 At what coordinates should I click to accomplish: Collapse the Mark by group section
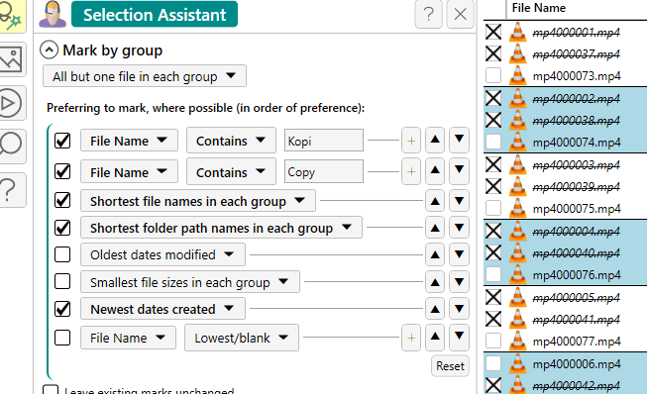point(50,50)
